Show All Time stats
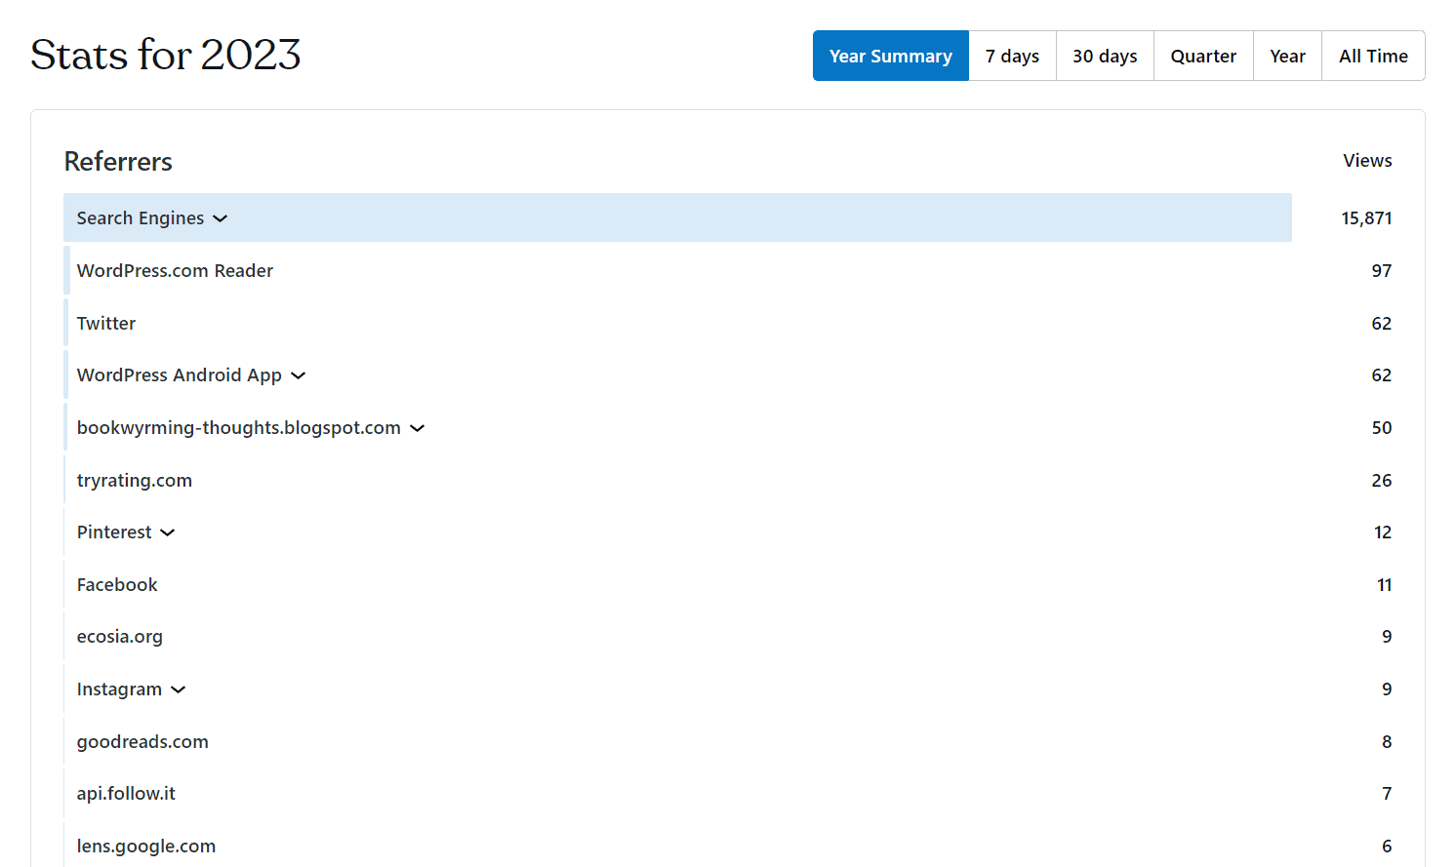The width and height of the screenshot is (1456, 867). pos(1373,56)
